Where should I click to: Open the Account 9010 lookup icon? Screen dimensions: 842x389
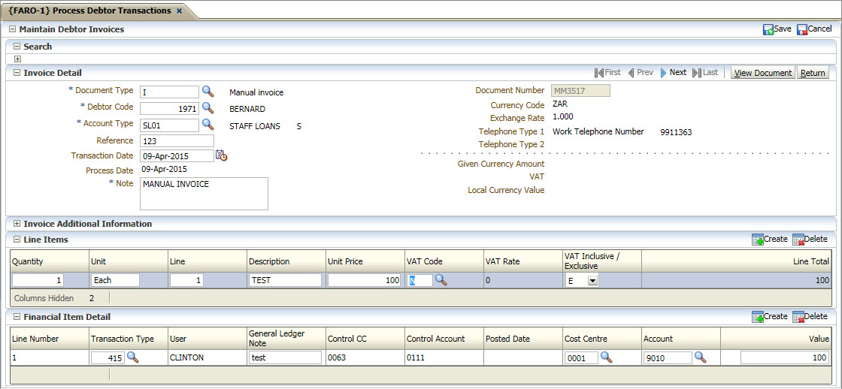point(700,357)
